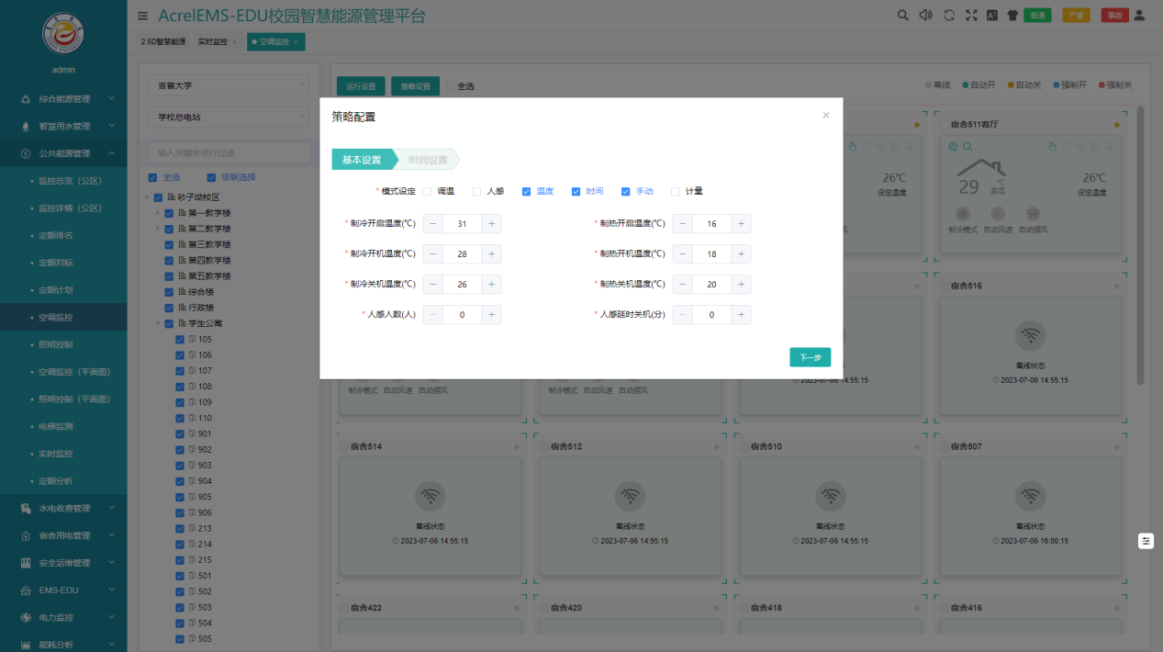Screen dimensions: 1163x652
Task: Open 定额排名 in the sidebar menu
Action: (x=63, y=235)
